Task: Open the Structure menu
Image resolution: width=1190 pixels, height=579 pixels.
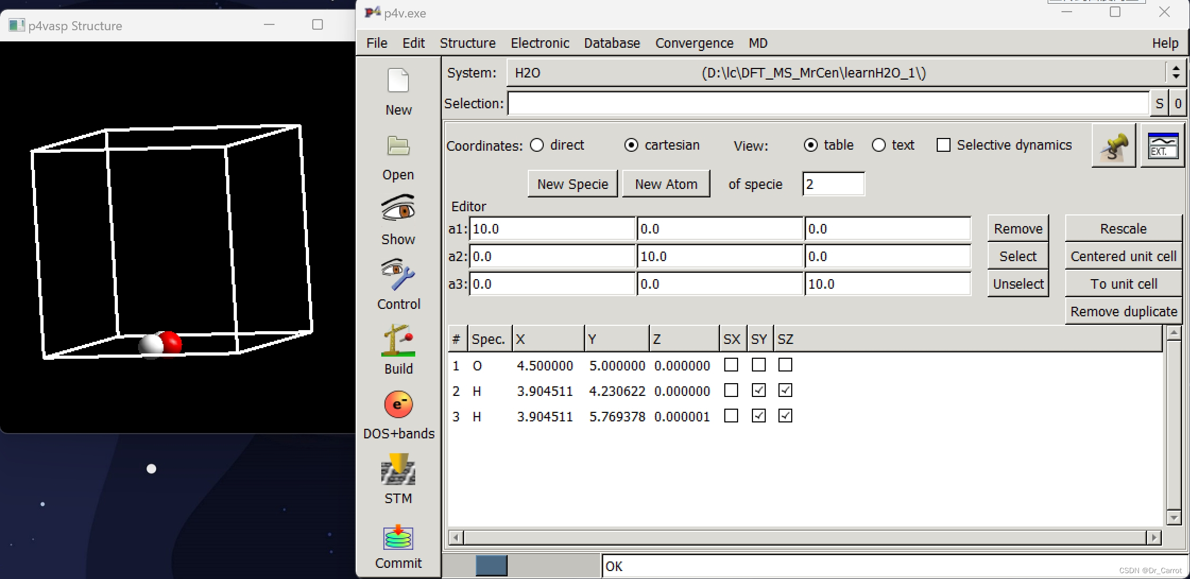Action: tap(467, 43)
